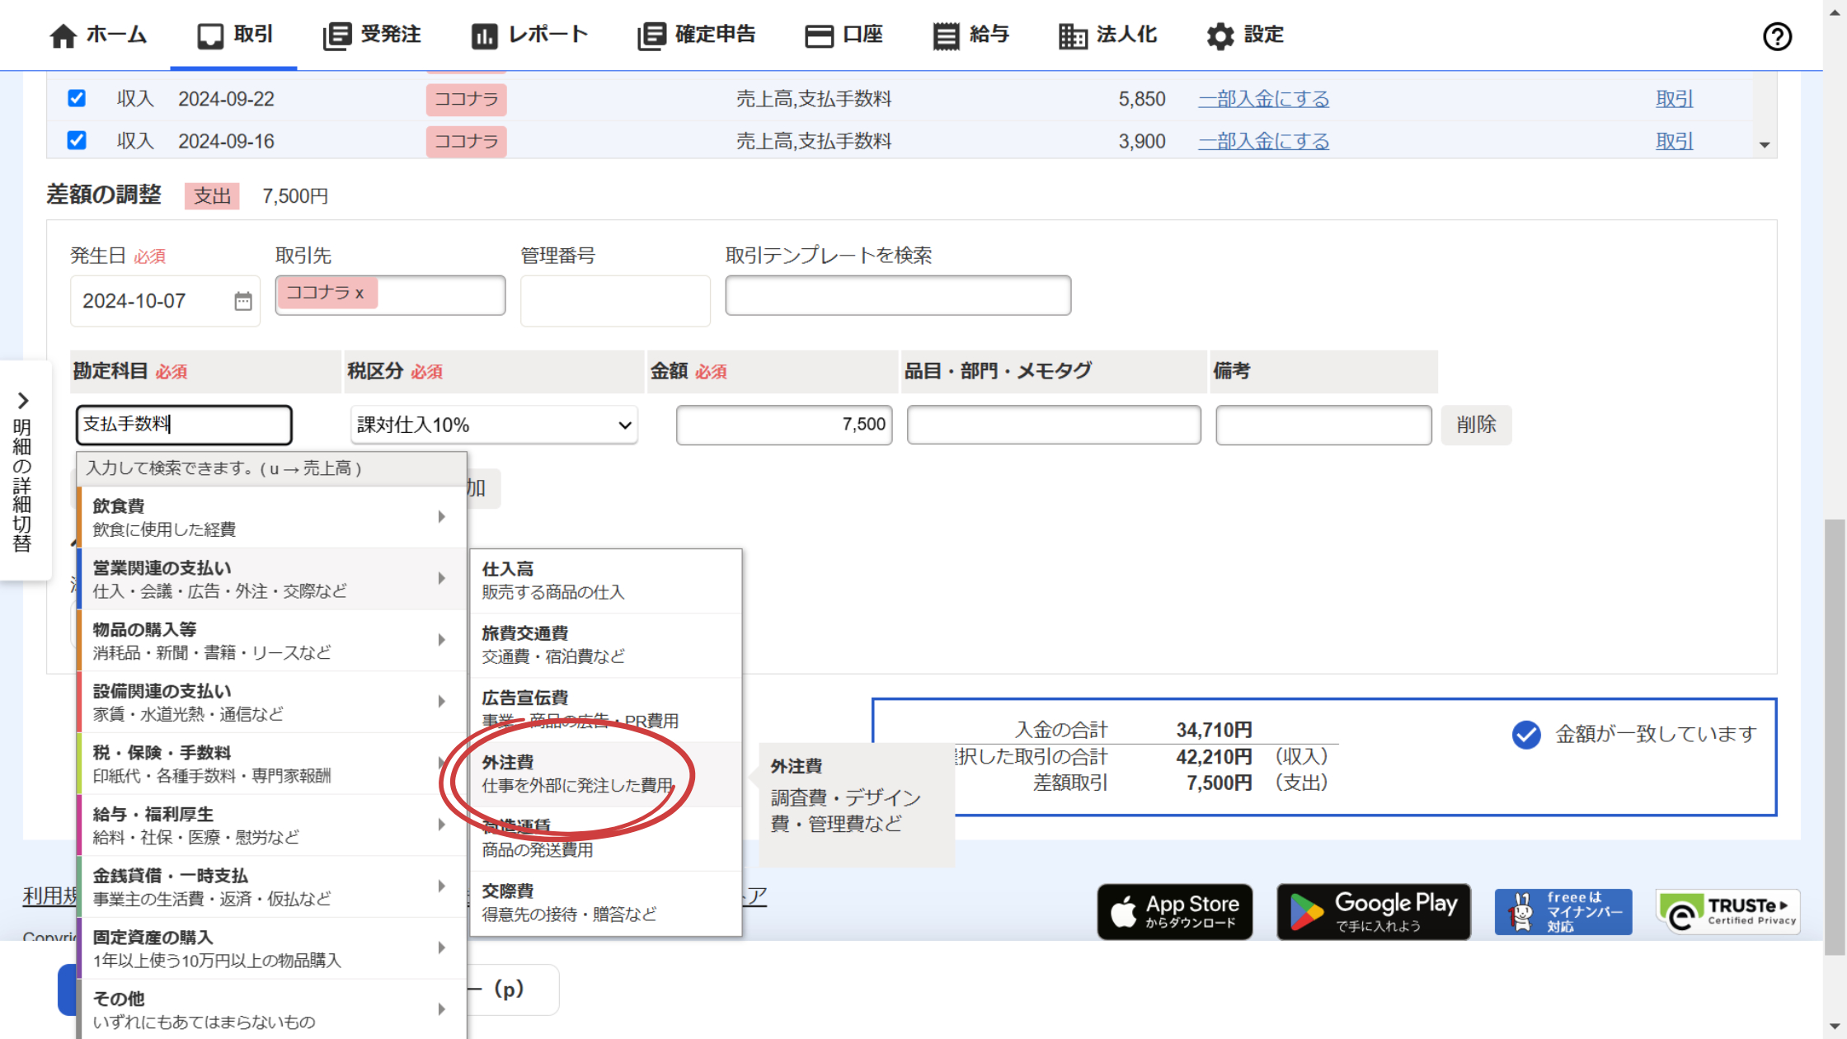Click the help question mark icon
The height and width of the screenshot is (1039, 1847).
pyautogui.click(x=1777, y=36)
